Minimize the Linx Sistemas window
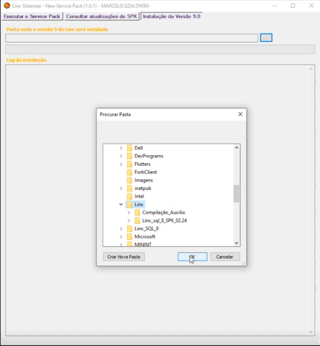 tap(275, 6)
